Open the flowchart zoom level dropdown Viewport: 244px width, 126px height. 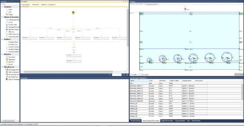[117, 75]
